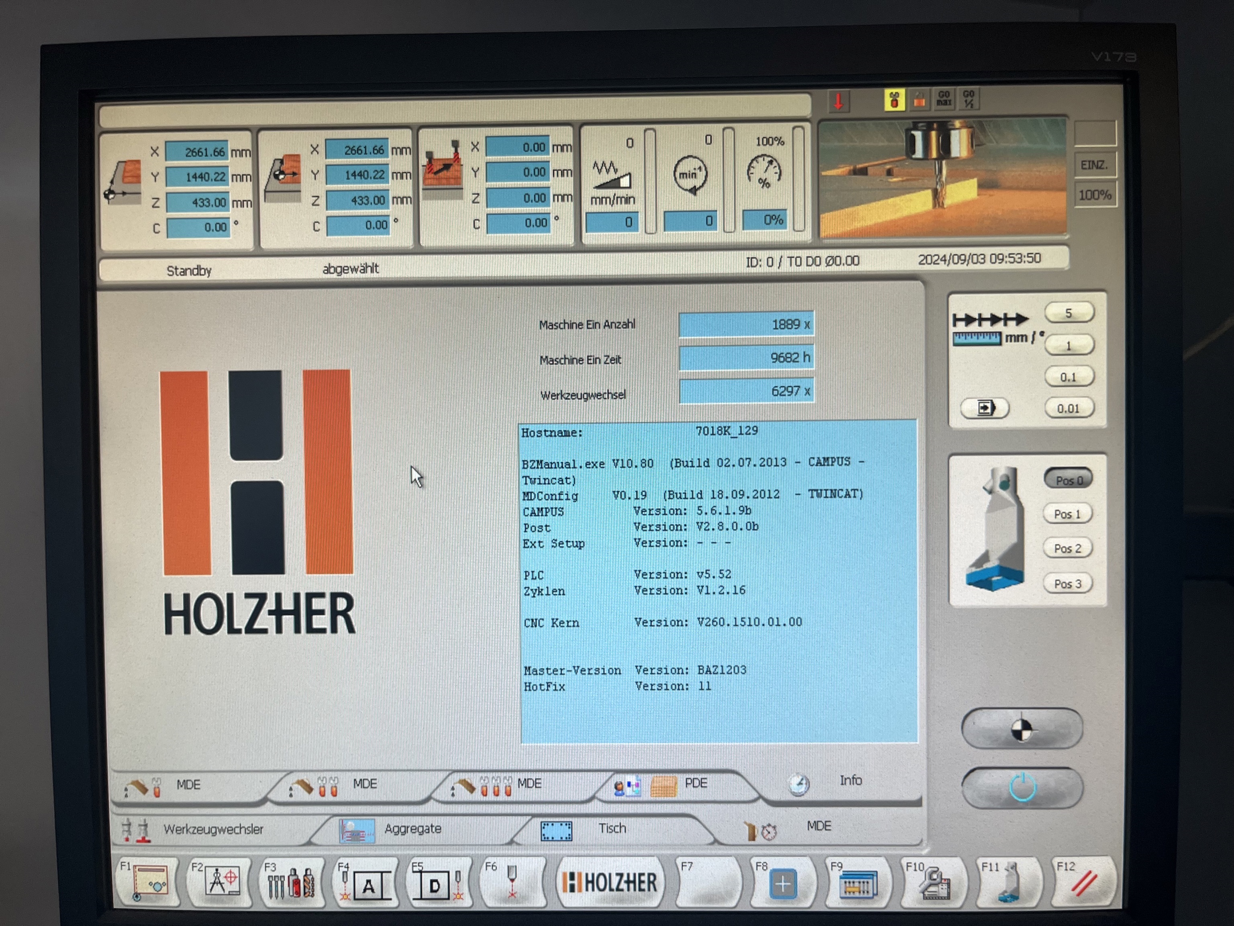Click the continuous jog arrow button
Viewport: 1234px width, 926px height.
(x=985, y=408)
